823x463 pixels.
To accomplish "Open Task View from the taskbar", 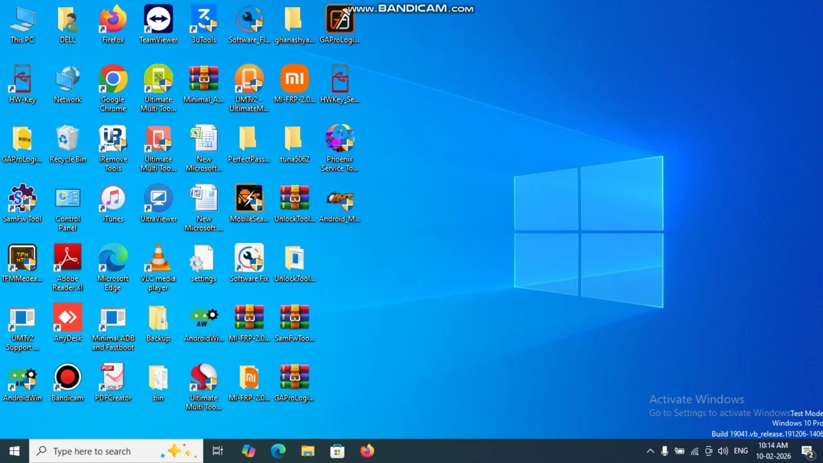I will pyautogui.click(x=217, y=451).
